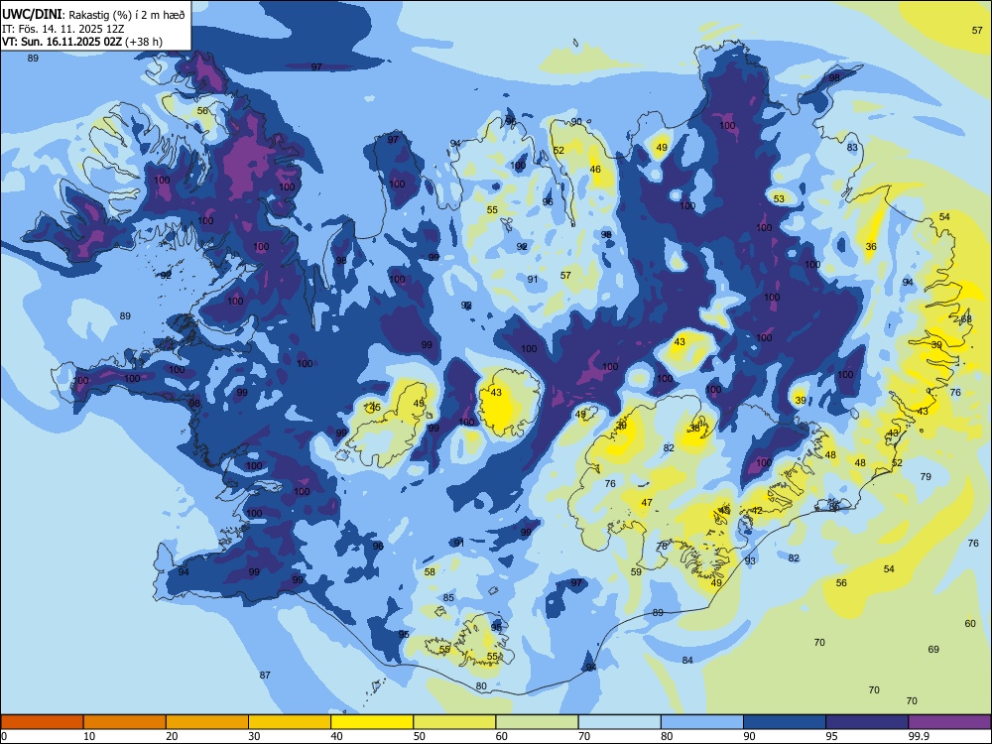Click the '10' legend scale label
Image resolution: width=992 pixels, height=744 pixels.
[89, 736]
